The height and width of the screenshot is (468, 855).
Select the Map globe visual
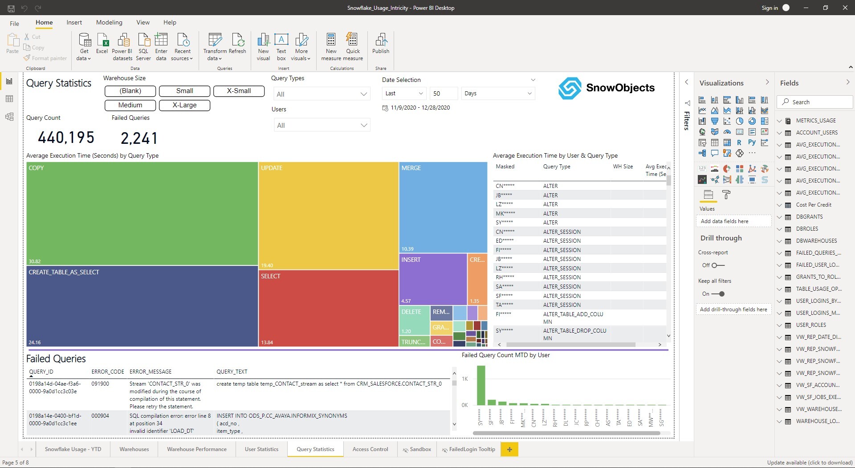tap(702, 132)
